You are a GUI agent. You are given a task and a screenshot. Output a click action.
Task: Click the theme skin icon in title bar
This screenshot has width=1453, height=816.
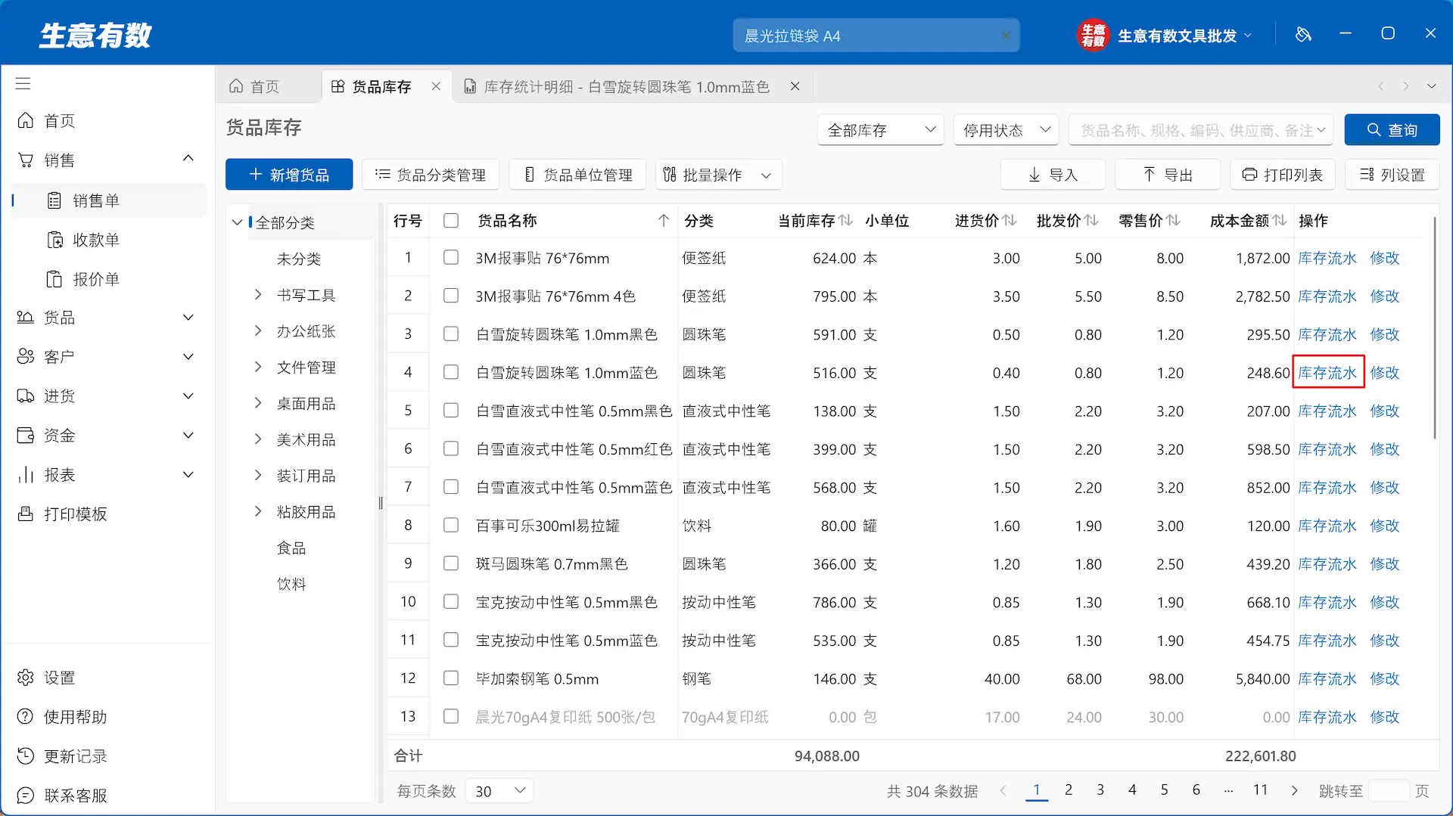click(x=1303, y=35)
